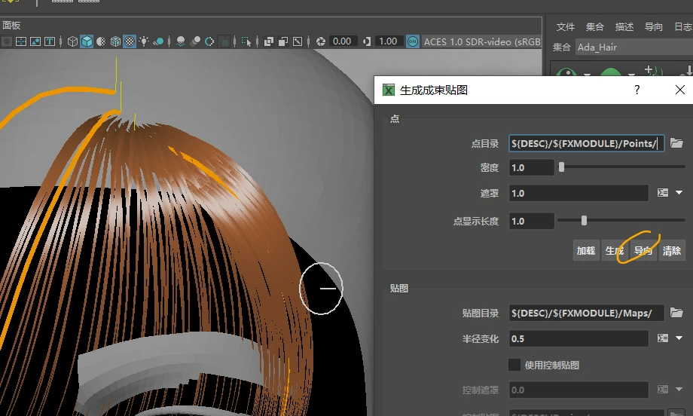The image size is (693, 416).
Task: Browse for the 点目录 folder
Action: [676, 143]
